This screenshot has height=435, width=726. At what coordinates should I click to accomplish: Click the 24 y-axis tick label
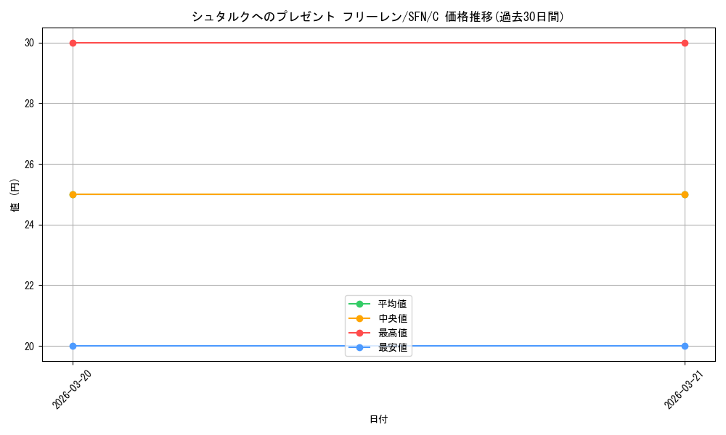(x=28, y=225)
